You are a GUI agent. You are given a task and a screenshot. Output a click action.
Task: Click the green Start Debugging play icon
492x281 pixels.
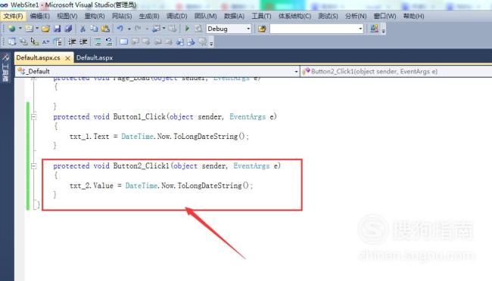187,29
